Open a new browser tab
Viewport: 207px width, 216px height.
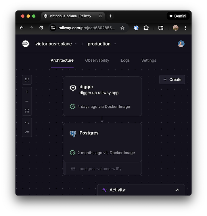tap(110, 16)
